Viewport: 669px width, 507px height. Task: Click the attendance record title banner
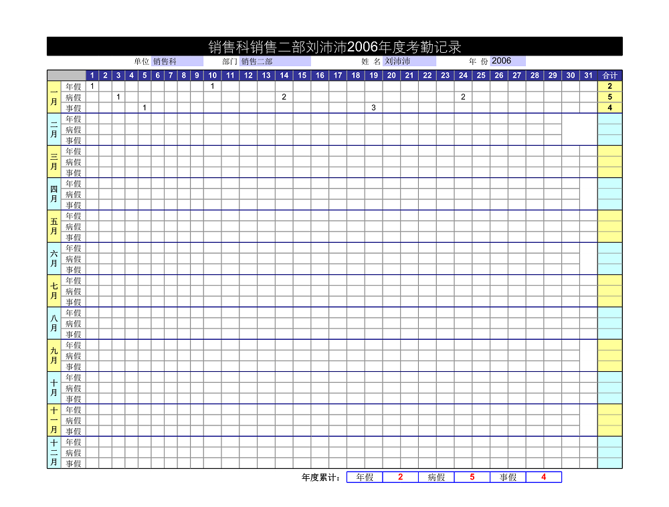pos(334,46)
